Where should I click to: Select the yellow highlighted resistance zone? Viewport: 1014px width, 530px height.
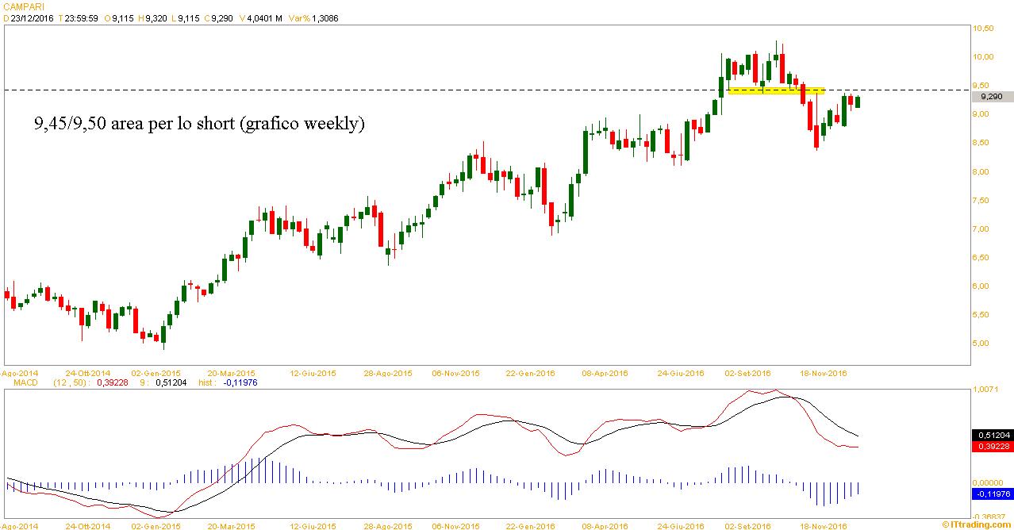[776, 91]
